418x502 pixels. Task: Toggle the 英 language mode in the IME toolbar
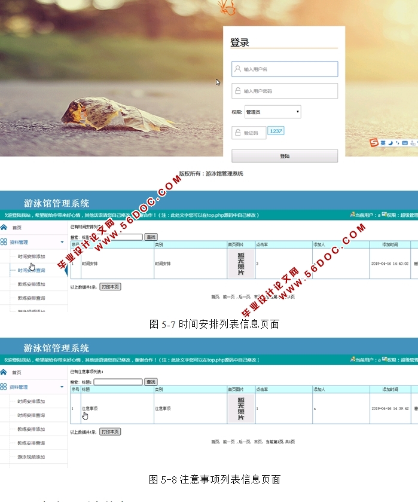[383, 143]
